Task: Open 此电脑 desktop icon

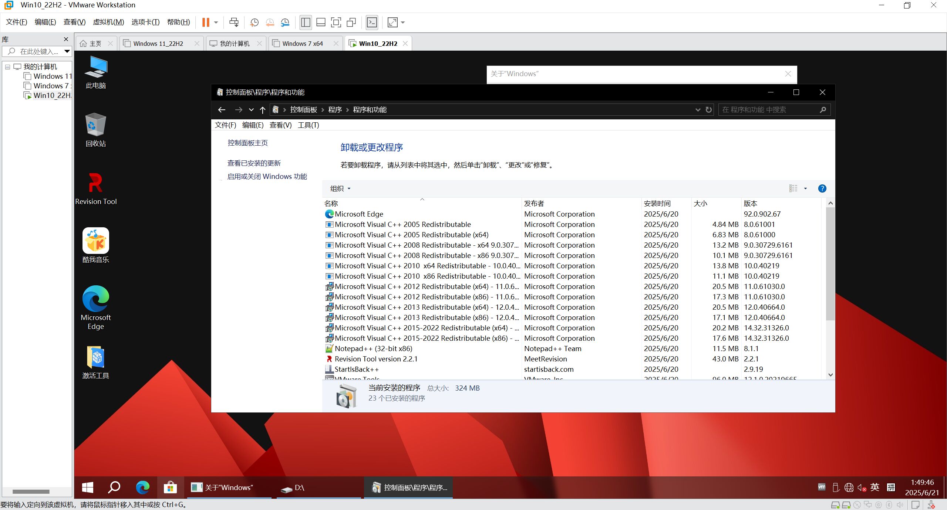Action: (96, 73)
